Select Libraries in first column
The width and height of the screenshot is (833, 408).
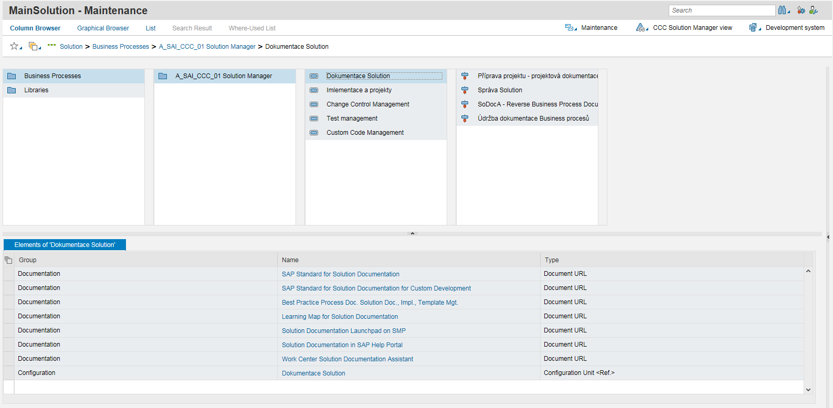[74, 90]
